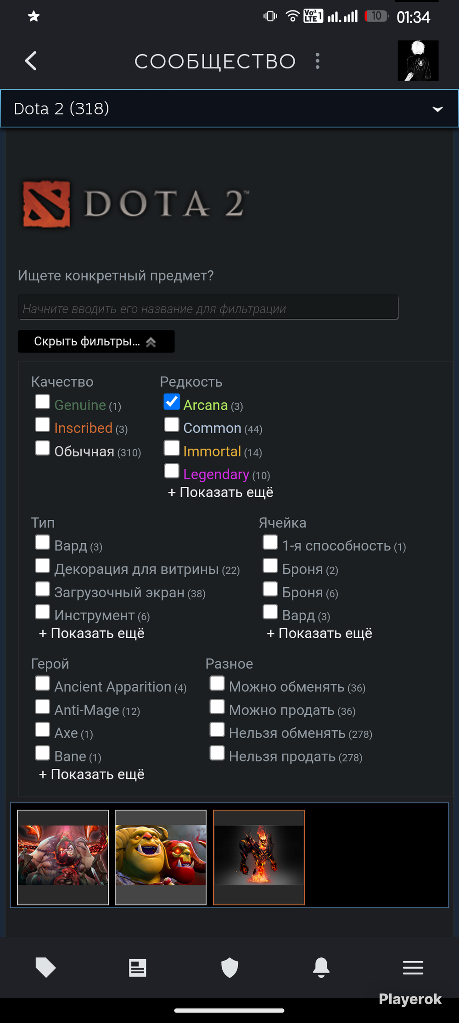The image size is (459, 1023).
Task: Open the three-dot options menu
Action: tap(317, 61)
